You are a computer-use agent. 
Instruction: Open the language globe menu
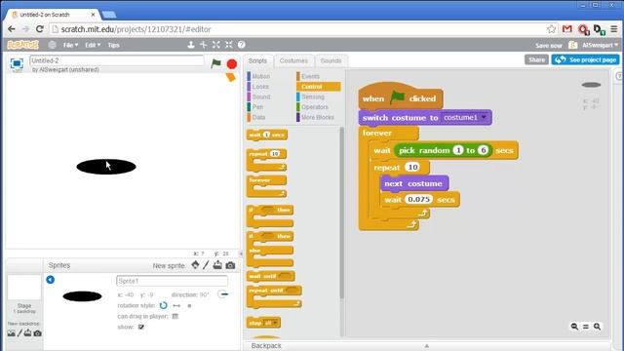[52, 45]
